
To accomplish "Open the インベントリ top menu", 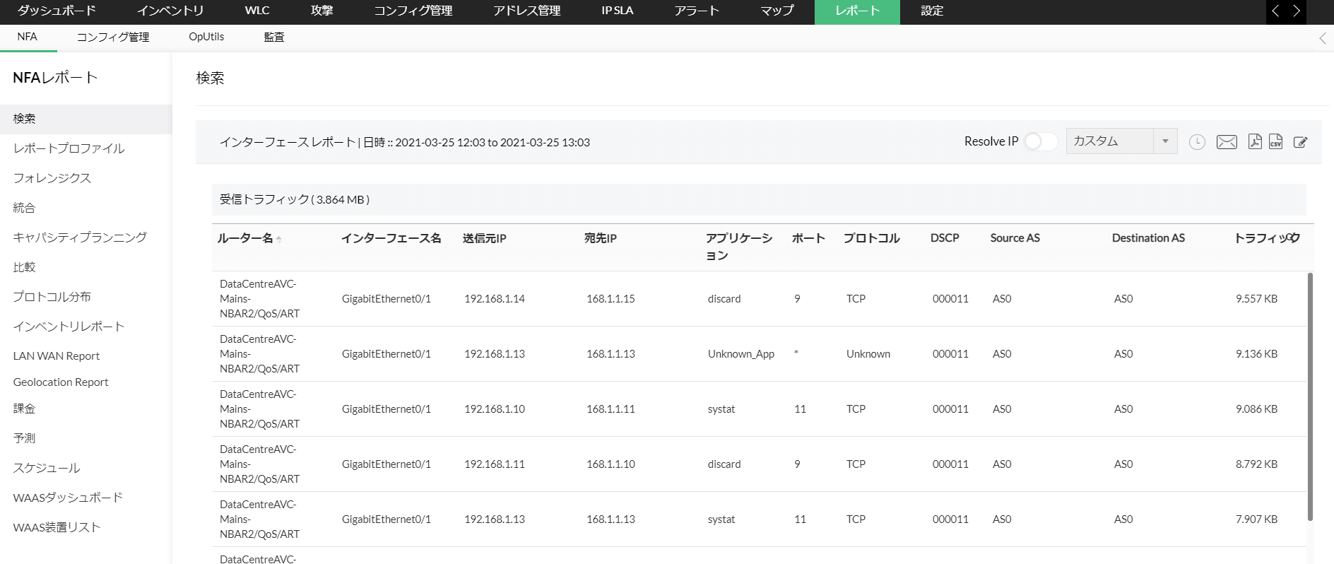I will [170, 11].
